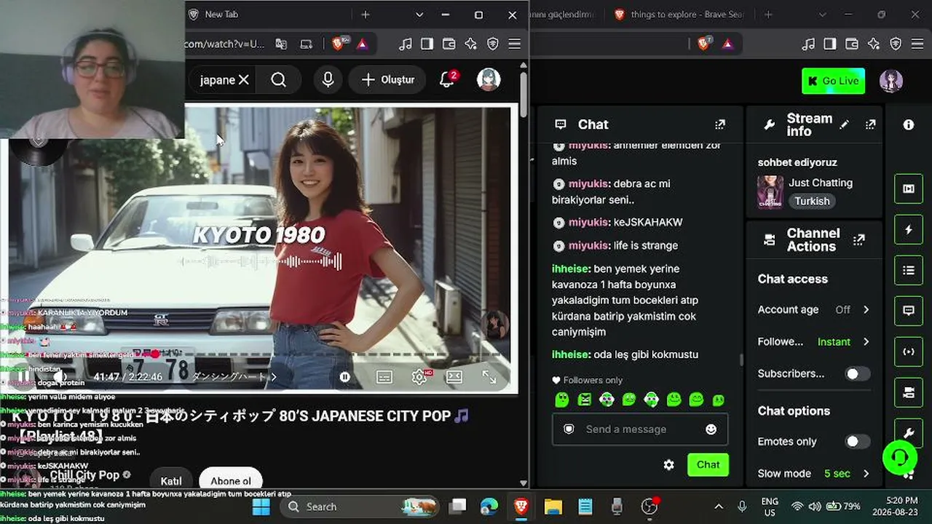
Task: Edit stream info with the pencil icon
Action: click(845, 124)
